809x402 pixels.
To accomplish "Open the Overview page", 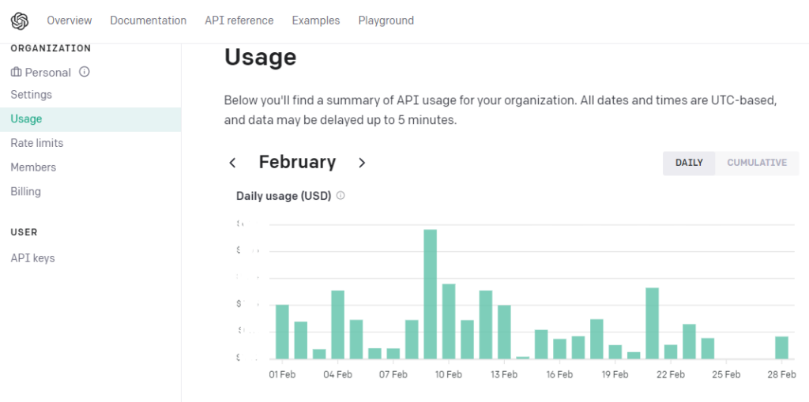I will (x=70, y=21).
